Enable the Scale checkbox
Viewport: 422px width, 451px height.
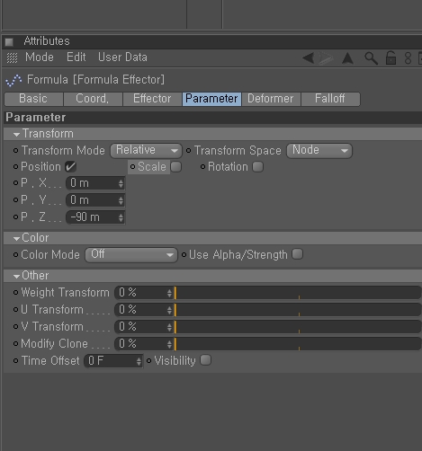[176, 167]
